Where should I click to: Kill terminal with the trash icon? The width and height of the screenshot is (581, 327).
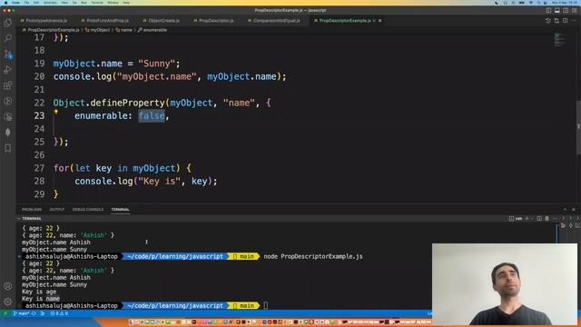point(547,218)
